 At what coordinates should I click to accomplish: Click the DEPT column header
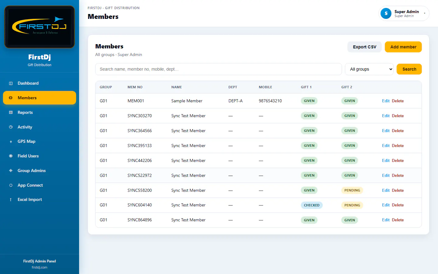[x=233, y=87]
